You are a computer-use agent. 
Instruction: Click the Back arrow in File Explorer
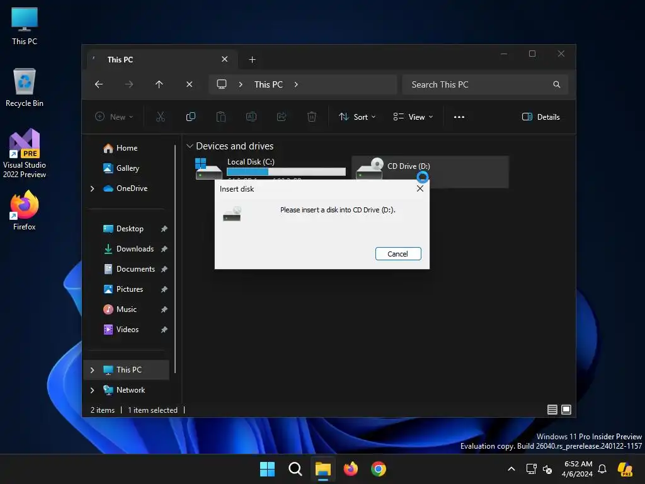99,84
